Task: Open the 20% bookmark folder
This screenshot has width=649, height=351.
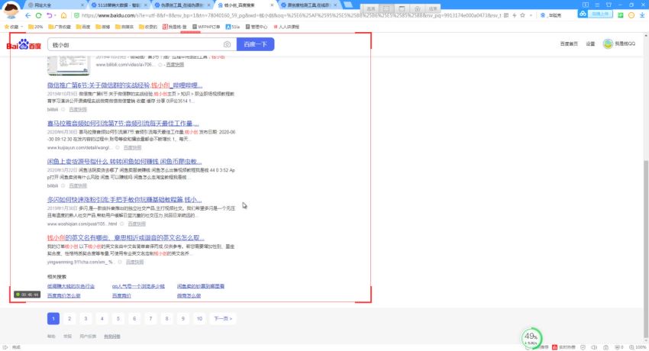Action: click(x=36, y=27)
